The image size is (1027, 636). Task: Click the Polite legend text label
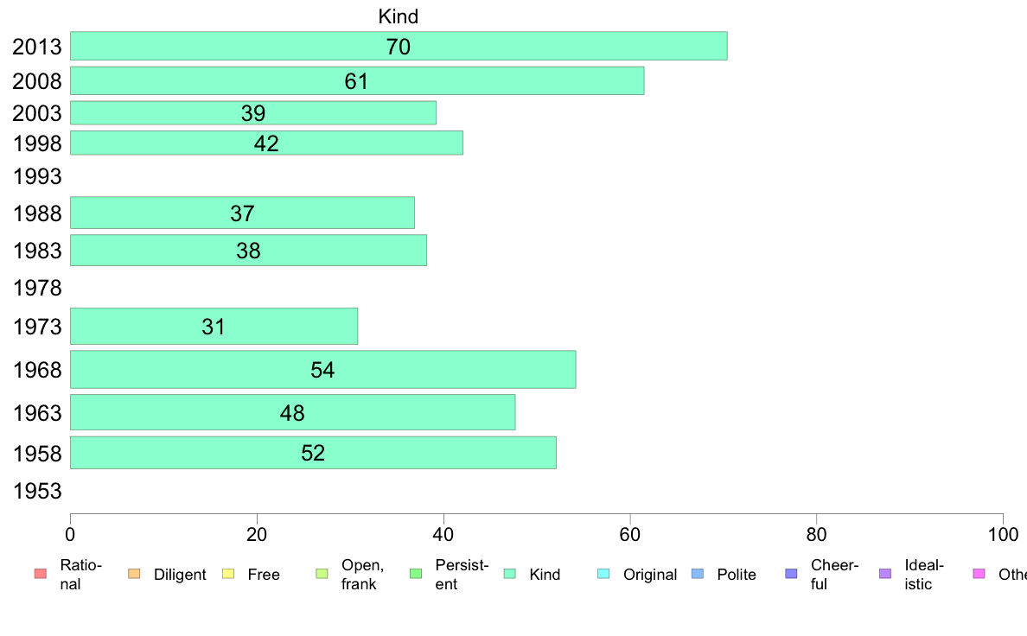[x=737, y=575]
